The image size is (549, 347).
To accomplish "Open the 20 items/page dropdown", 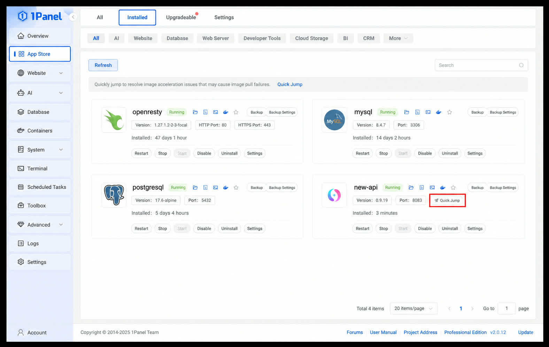I will [x=413, y=308].
